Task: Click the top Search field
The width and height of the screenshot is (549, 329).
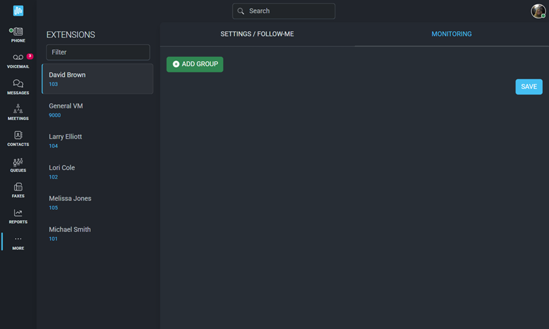Action: tap(284, 11)
